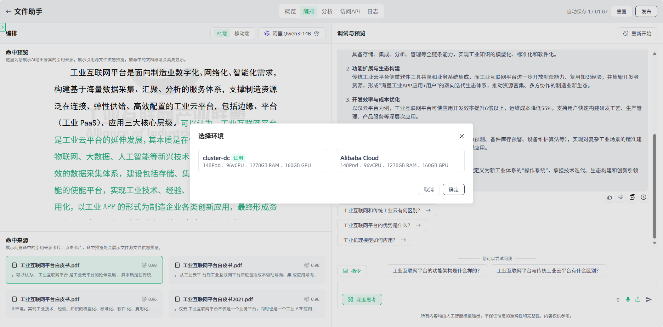
Task: Click the 重置 button
Action: [622, 11]
